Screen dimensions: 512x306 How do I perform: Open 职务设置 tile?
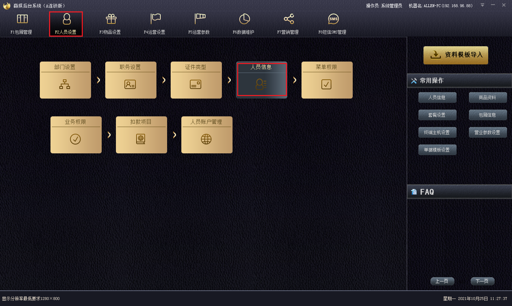[x=131, y=80]
